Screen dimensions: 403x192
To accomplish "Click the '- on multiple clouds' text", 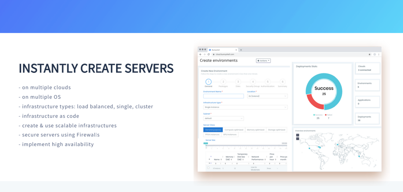I will 45,87.
